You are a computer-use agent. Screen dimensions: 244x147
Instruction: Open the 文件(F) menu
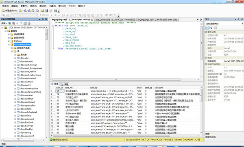(x=5, y=6)
